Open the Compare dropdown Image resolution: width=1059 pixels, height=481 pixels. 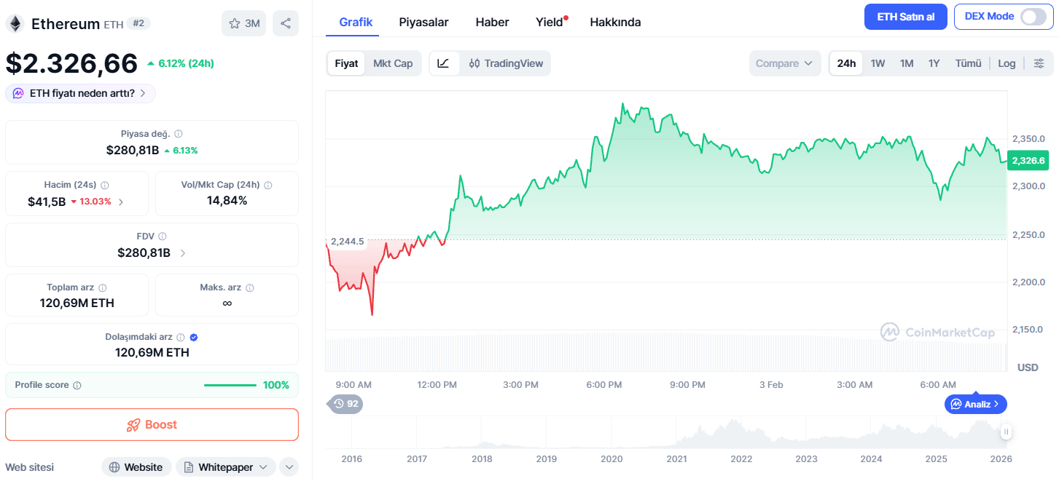[x=785, y=63]
